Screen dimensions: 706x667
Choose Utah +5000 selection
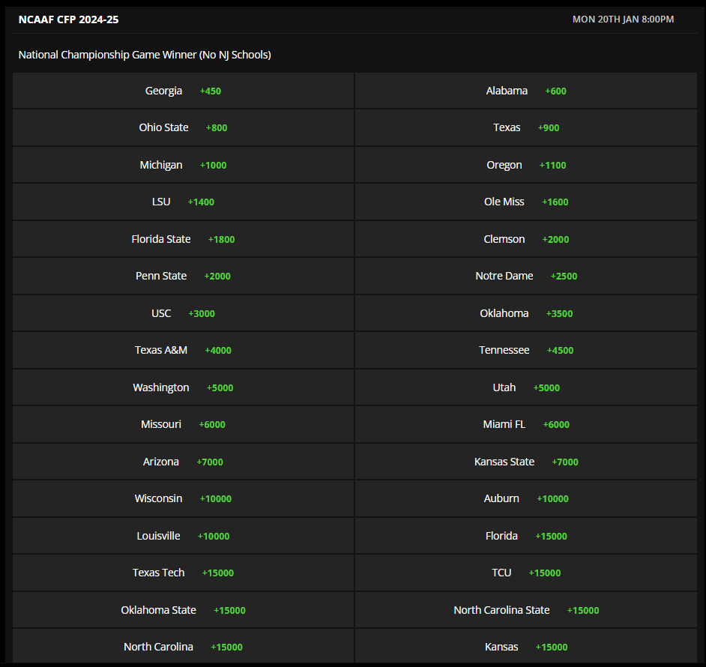click(x=526, y=387)
